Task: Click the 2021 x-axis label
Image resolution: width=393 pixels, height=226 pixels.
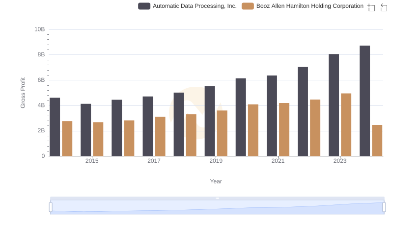Action: pos(278,161)
